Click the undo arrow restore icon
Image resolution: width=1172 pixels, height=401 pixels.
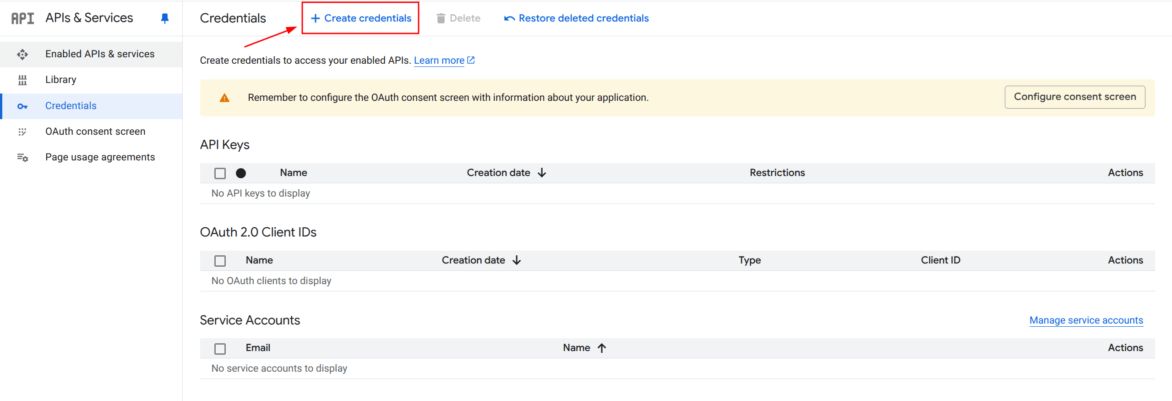(x=509, y=18)
